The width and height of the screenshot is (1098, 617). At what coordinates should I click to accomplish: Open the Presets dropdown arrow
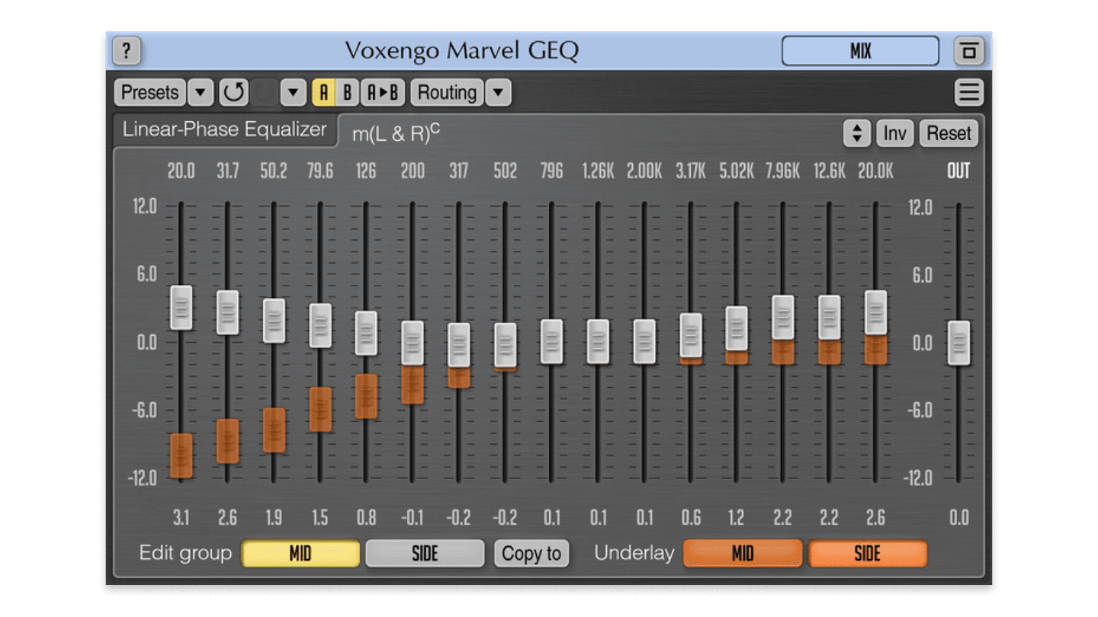(x=201, y=92)
